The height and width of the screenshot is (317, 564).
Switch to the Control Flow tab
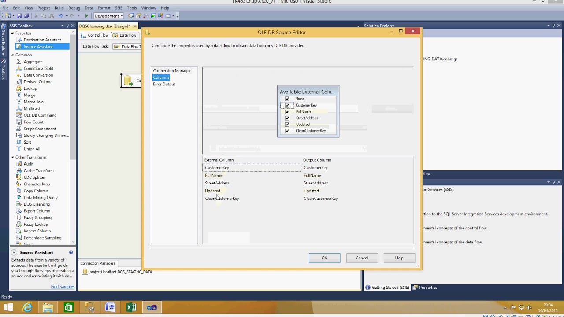(94, 35)
